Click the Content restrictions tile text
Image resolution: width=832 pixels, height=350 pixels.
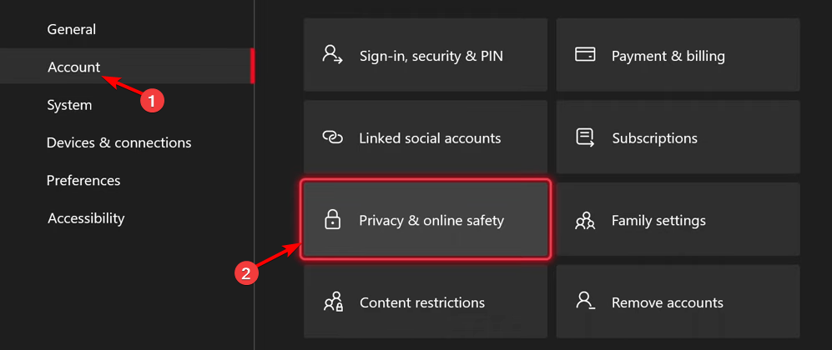422,302
